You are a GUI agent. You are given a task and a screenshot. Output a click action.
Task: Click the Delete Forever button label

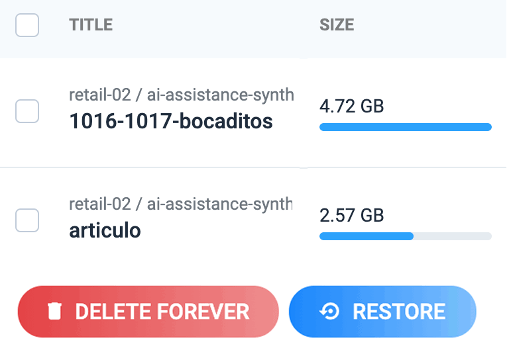pyautogui.click(x=162, y=312)
